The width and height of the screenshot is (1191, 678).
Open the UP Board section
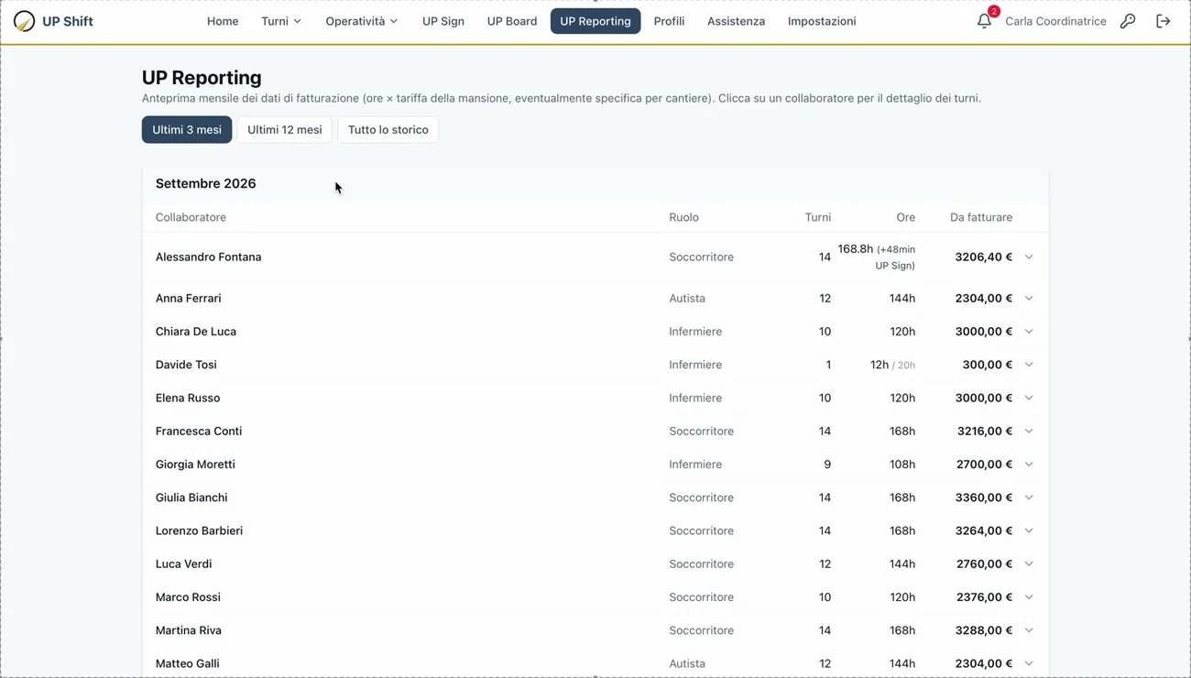click(x=512, y=21)
